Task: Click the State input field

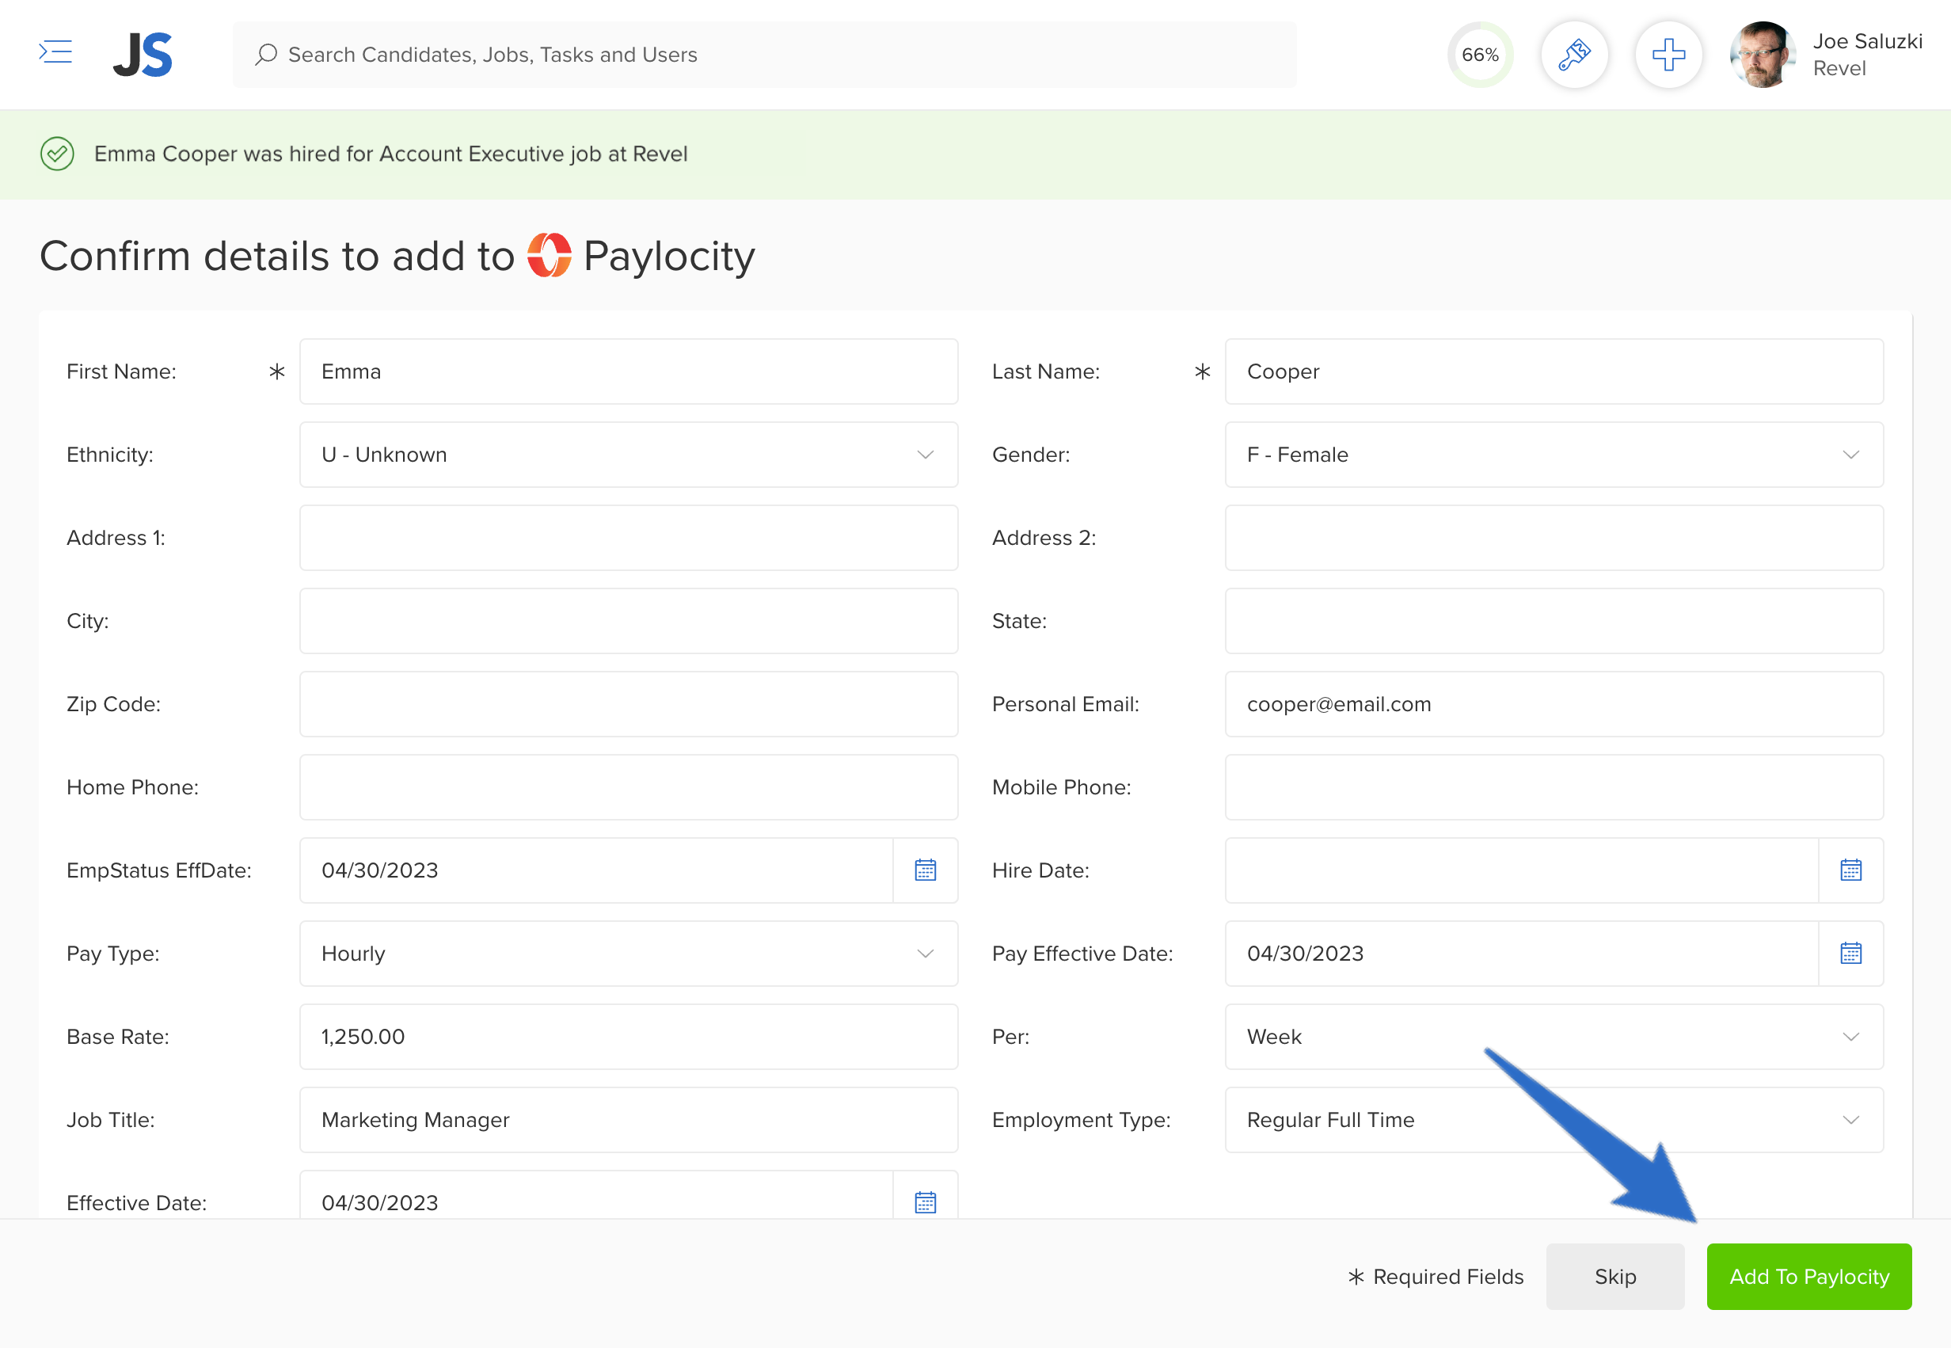Action: coord(1554,621)
